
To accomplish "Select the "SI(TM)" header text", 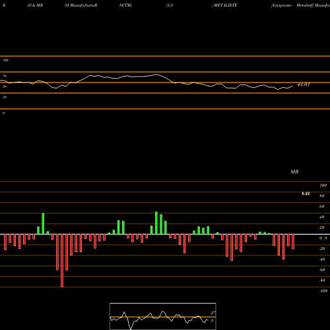I will pyautogui.click(x=125, y=5).
